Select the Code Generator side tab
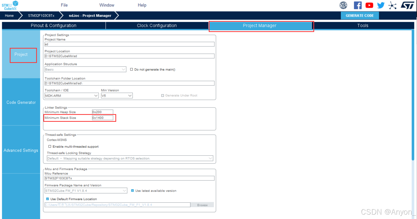 click(21, 102)
